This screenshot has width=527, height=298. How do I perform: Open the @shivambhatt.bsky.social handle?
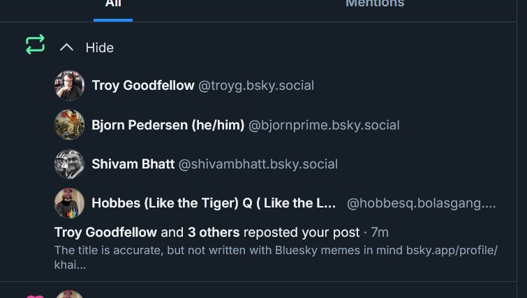[x=258, y=164]
